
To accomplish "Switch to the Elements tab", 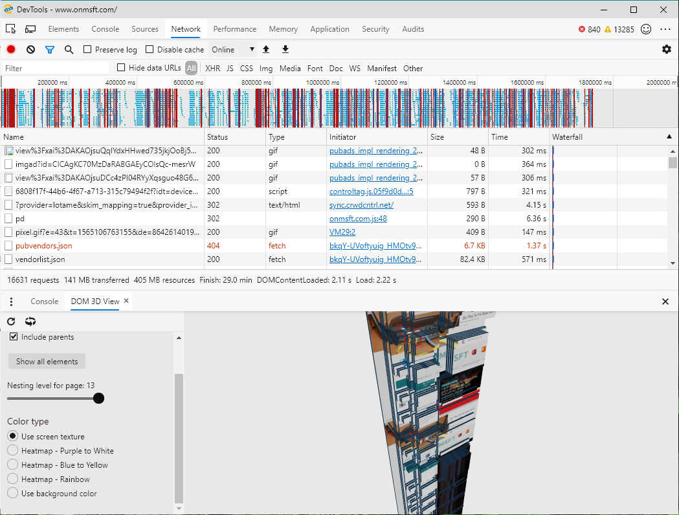I will (x=63, y=29).
